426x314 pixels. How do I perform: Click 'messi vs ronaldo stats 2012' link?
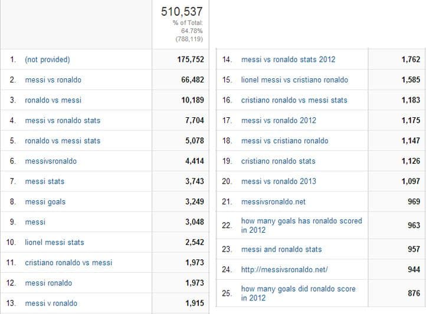click(x=288, y=60)
